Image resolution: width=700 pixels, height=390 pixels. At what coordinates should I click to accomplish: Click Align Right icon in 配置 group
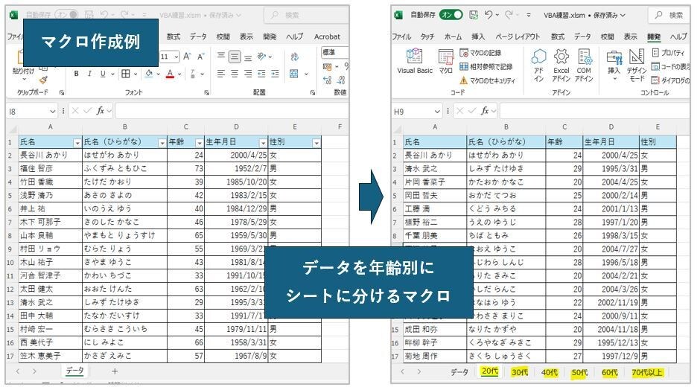point(248,74)
